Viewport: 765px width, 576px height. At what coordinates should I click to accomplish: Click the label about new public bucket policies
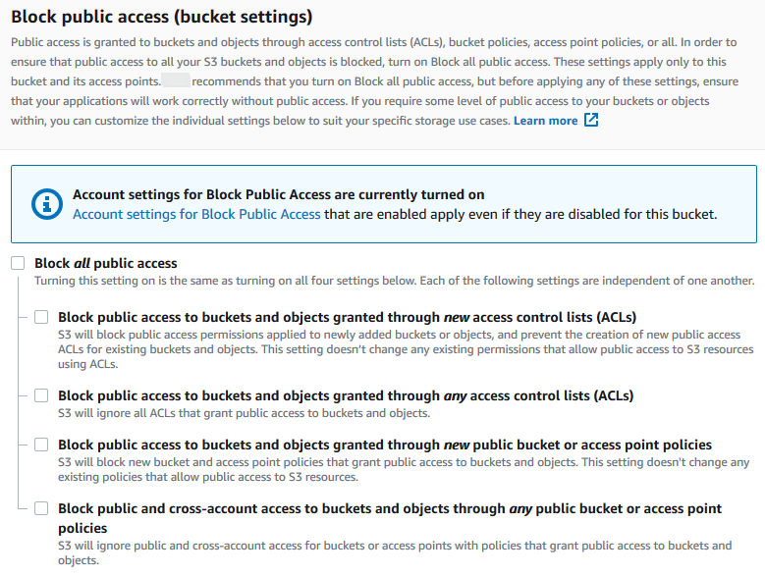[x=385, y=445]
